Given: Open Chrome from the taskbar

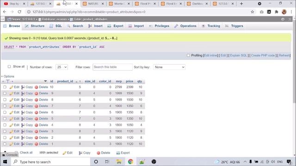Looking at the screenshot, I should 130,162.
